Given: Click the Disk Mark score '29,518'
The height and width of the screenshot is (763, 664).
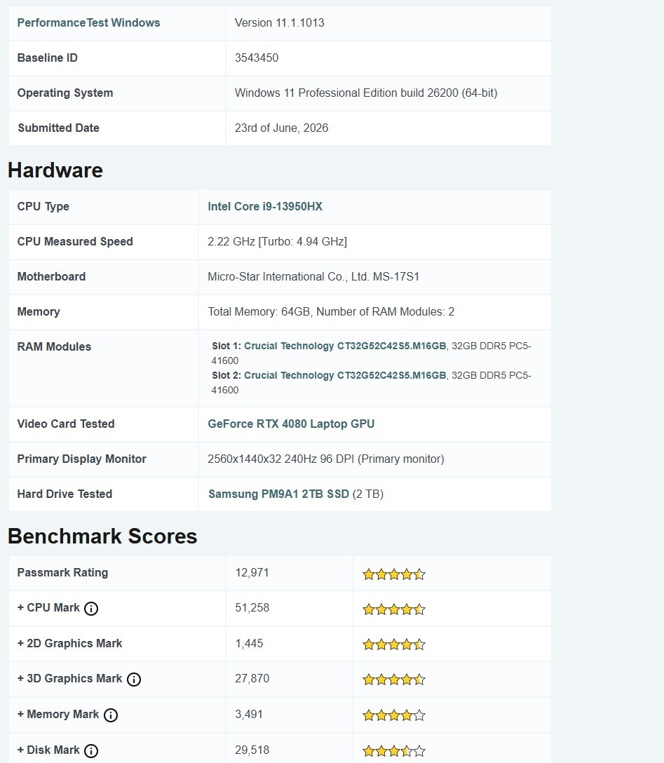Looking at the screenshot, I should [252, 750].
